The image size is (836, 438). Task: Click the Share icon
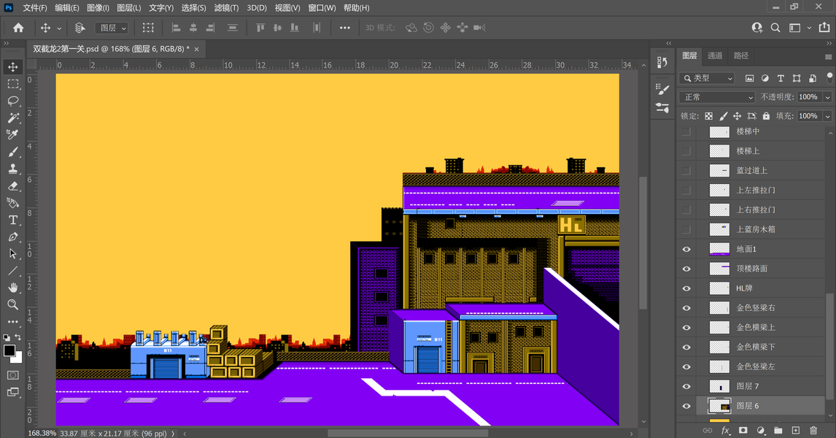pos(824,27)
